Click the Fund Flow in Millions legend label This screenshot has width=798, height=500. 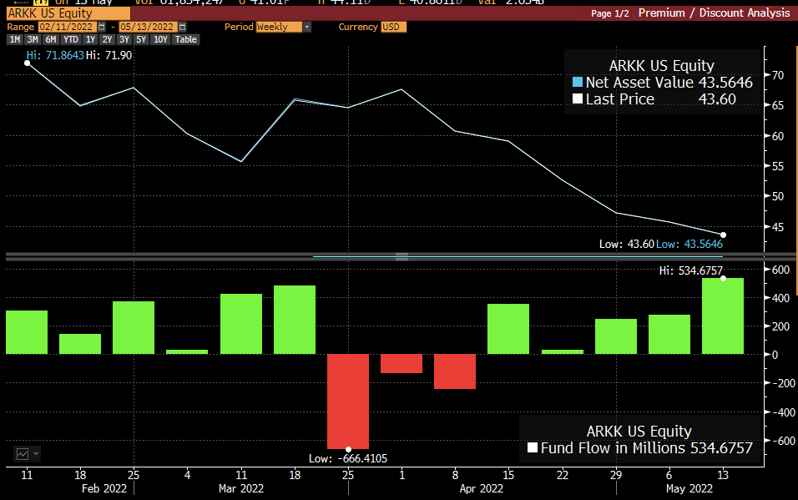(x=614, y=448)
